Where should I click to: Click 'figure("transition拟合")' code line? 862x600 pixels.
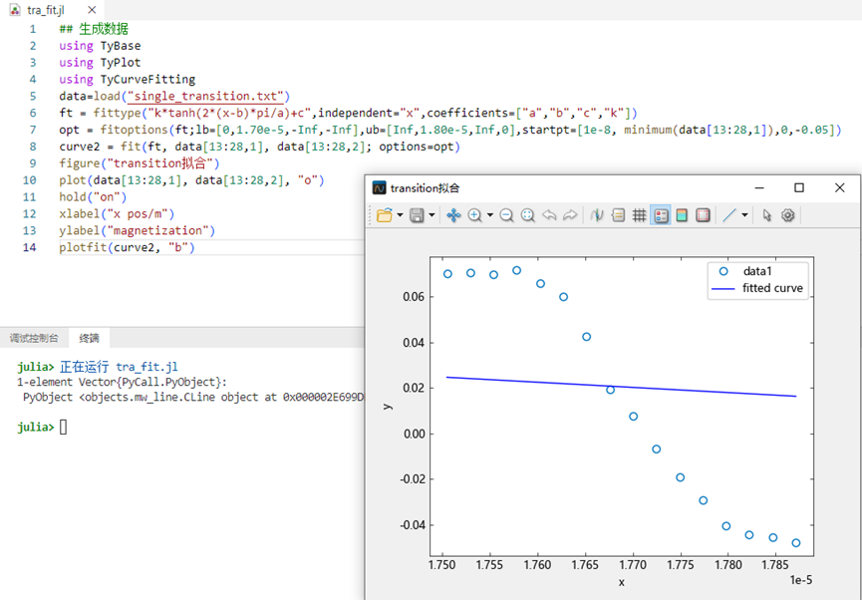point(140,163)
